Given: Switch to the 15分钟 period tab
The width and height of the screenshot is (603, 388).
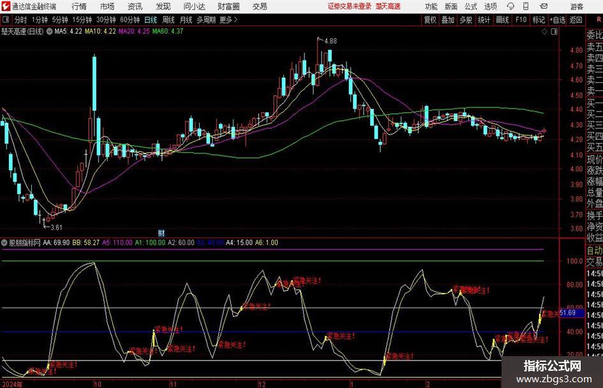Looking at the screenshot, I should pos(82,20).
